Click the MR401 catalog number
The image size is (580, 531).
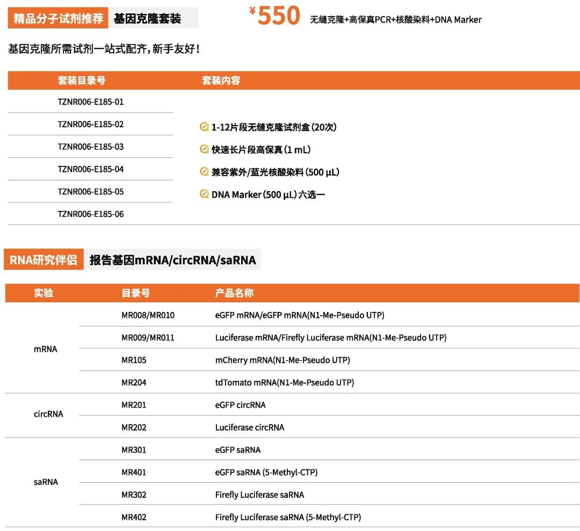(x=134, y=472)
